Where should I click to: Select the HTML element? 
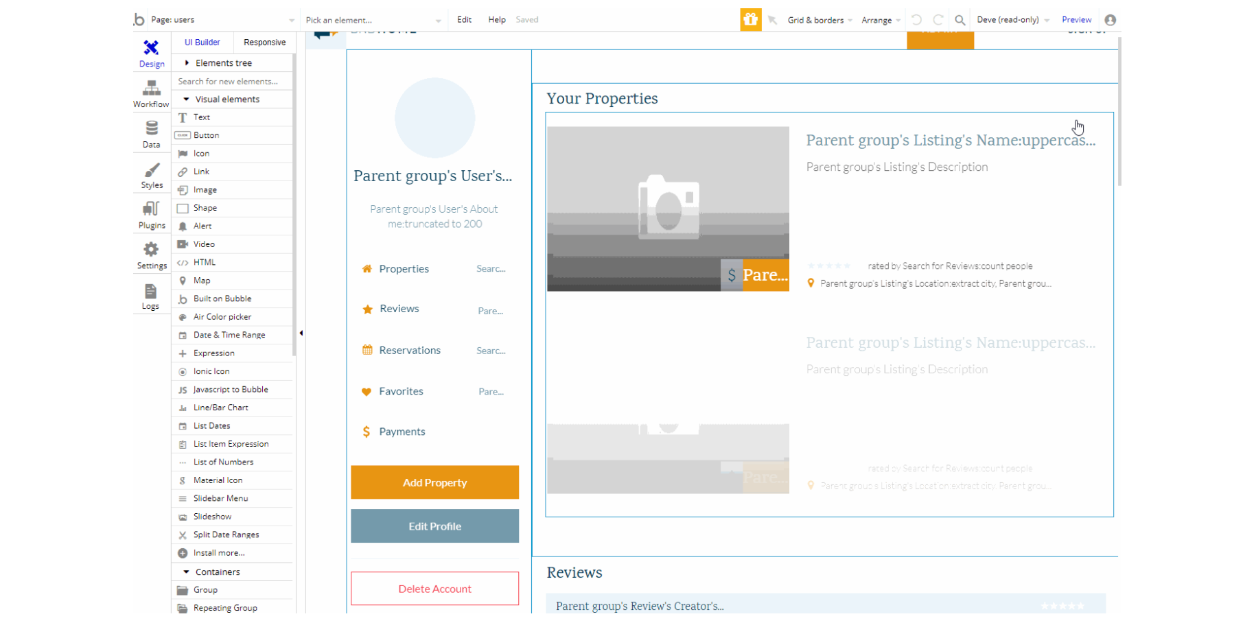tap(232, 263)
